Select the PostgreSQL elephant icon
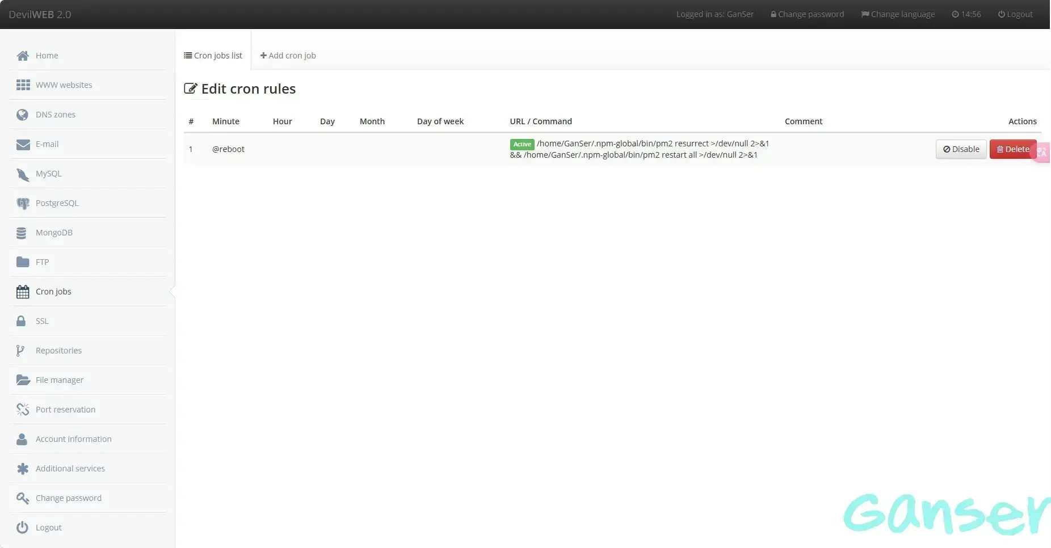 point(23,203)
